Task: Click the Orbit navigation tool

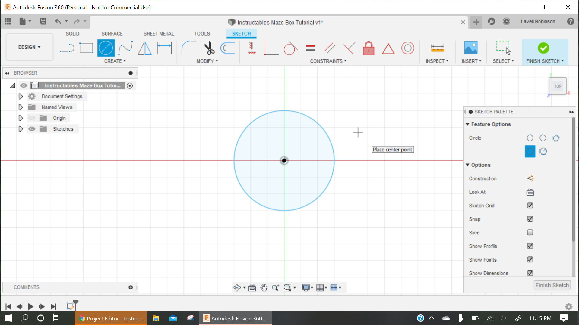Action: click(237, 288)
